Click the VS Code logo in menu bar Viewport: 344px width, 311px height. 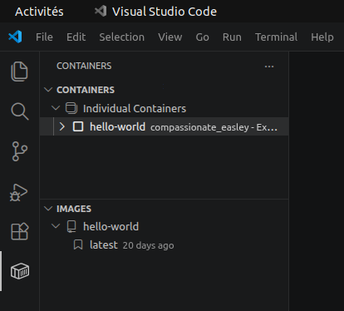click(x=15, y=37)
